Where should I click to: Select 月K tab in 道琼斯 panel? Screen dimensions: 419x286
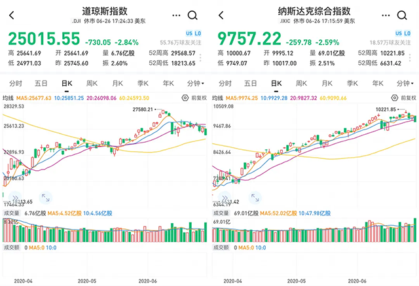pyautogui.click(x=118, y=84)
